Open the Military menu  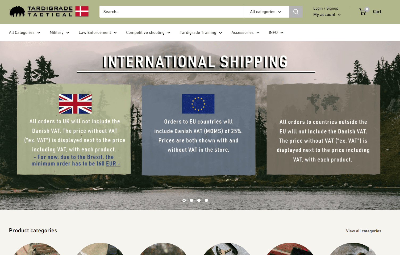pos(60,33)
